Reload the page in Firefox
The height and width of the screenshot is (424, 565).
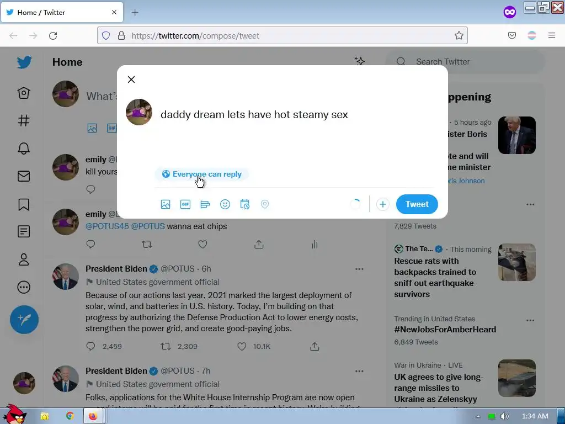coord(53,36)
